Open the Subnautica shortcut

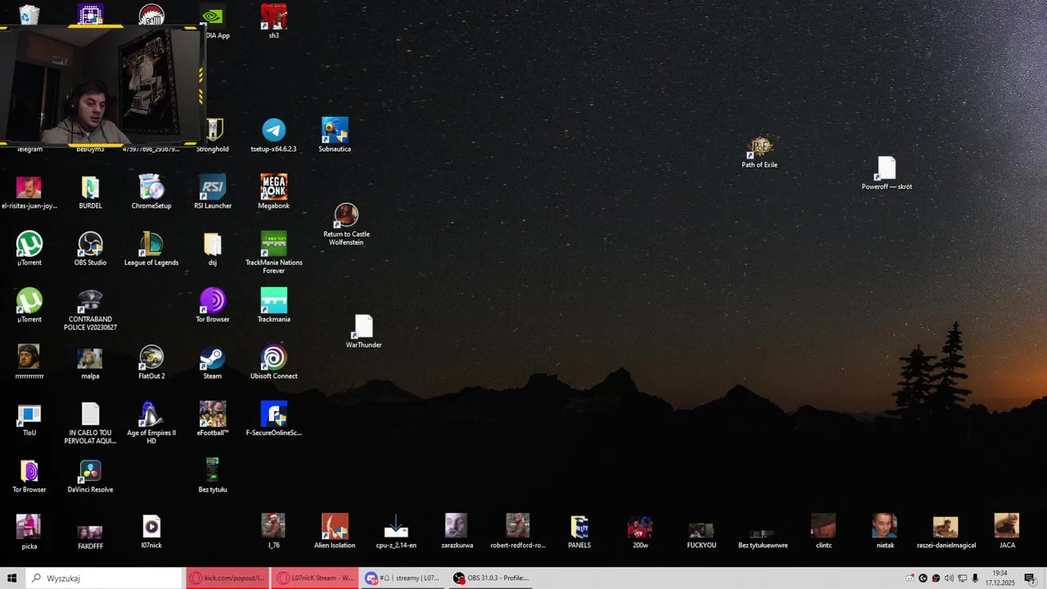tap(335, 135)
